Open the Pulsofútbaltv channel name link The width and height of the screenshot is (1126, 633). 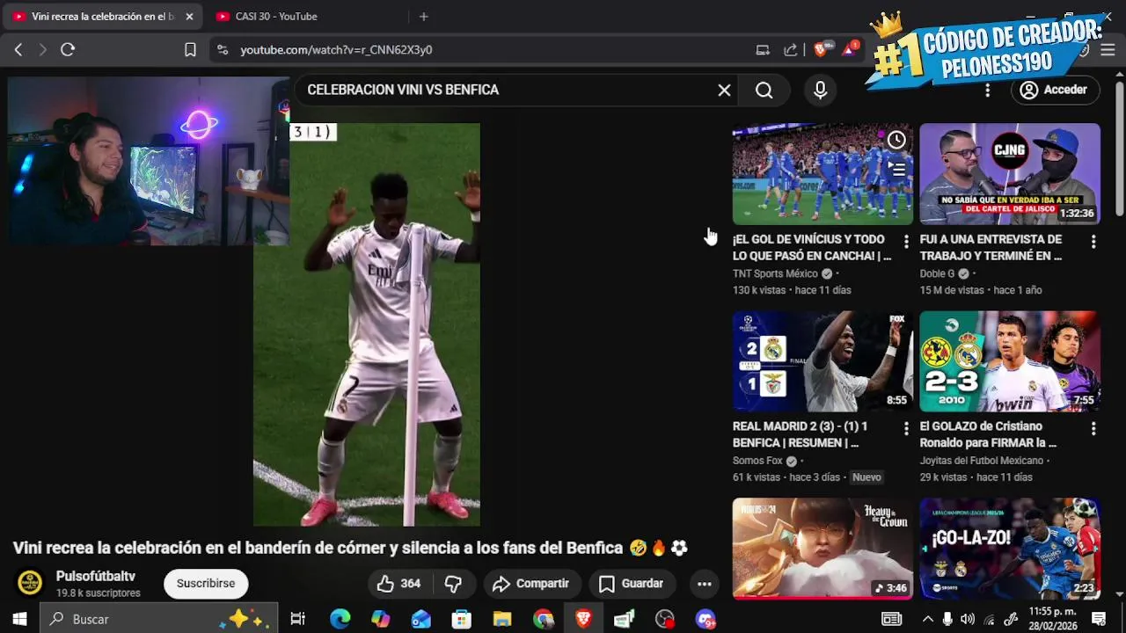[96, 577]
